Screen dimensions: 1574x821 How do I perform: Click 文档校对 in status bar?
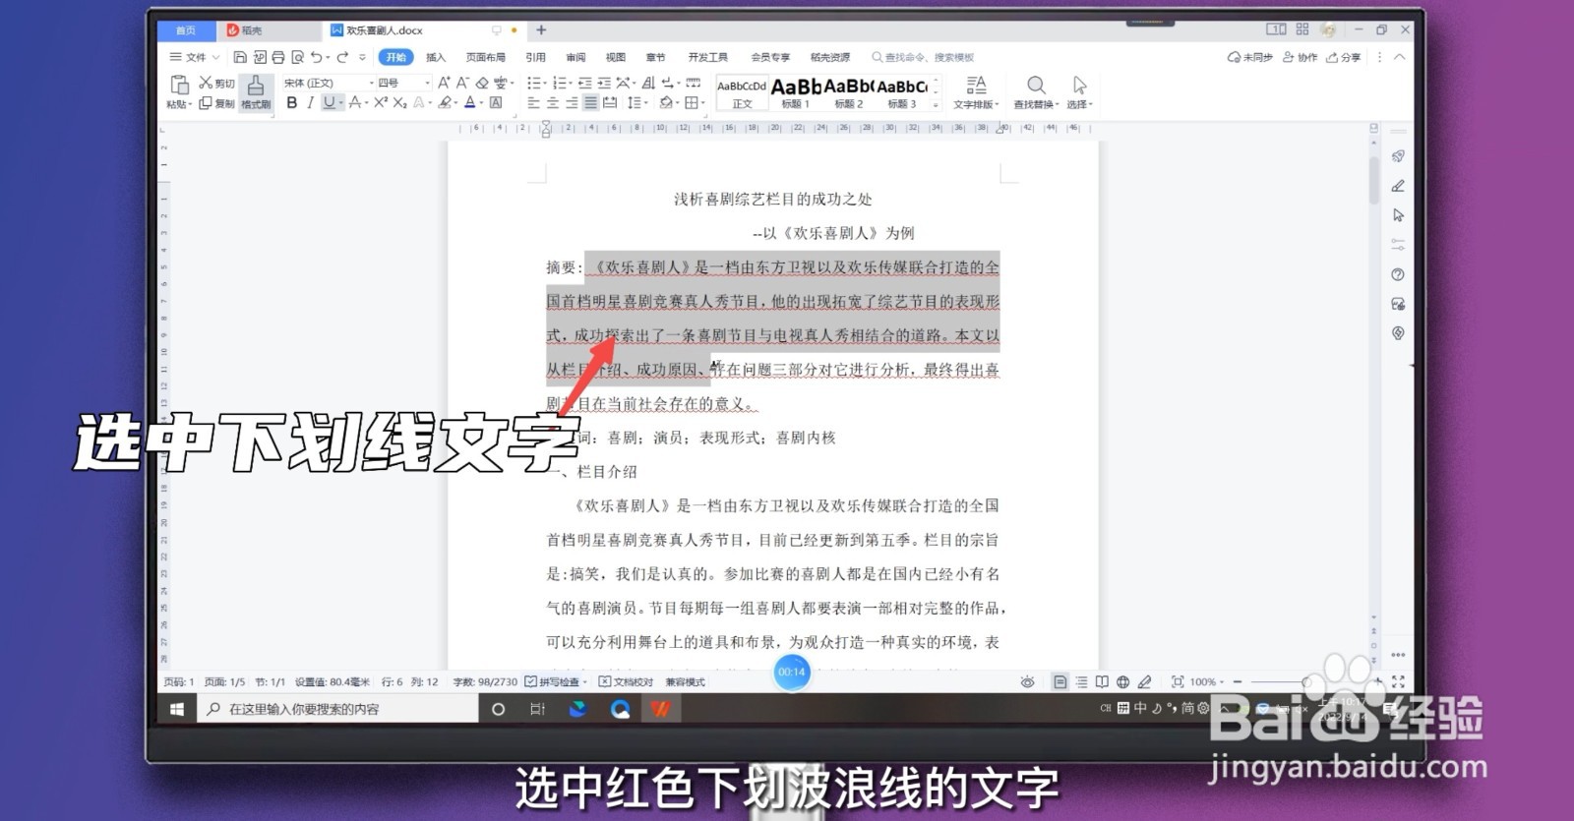pyautogui.click(x=626, y=681)
